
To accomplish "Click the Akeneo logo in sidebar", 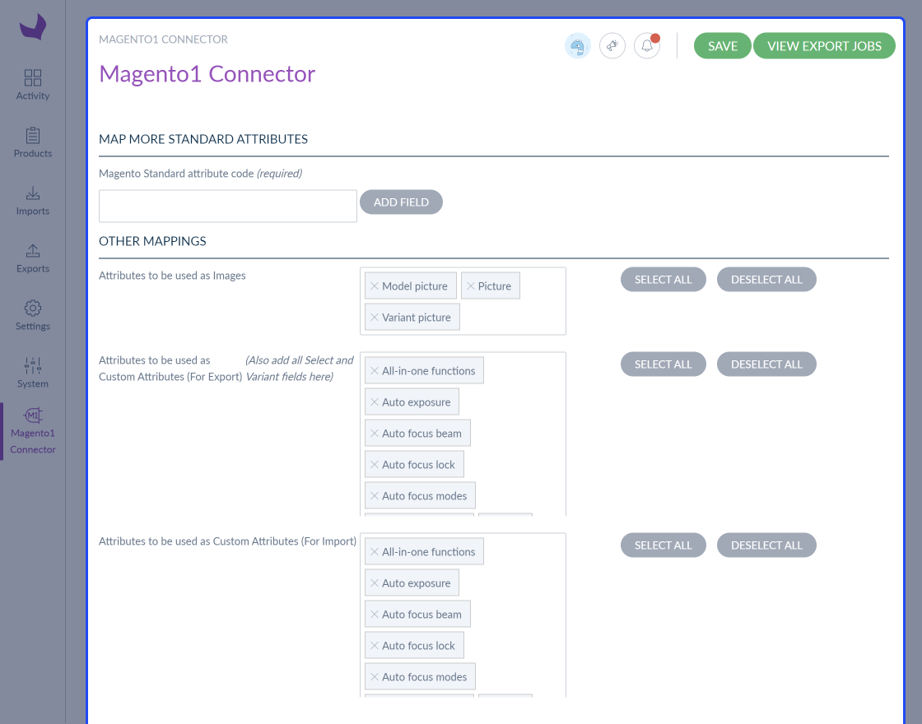I will click(33, 27).
